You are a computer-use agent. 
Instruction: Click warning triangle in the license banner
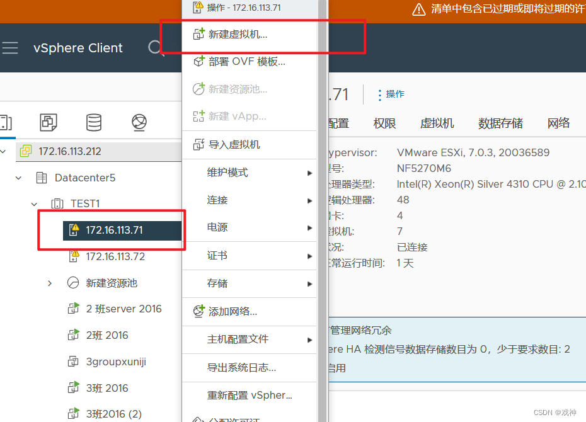point(418,9)
